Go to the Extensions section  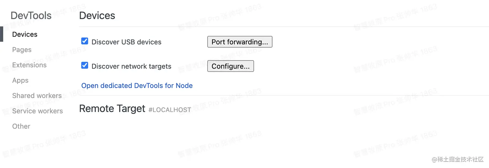point(29,65)
